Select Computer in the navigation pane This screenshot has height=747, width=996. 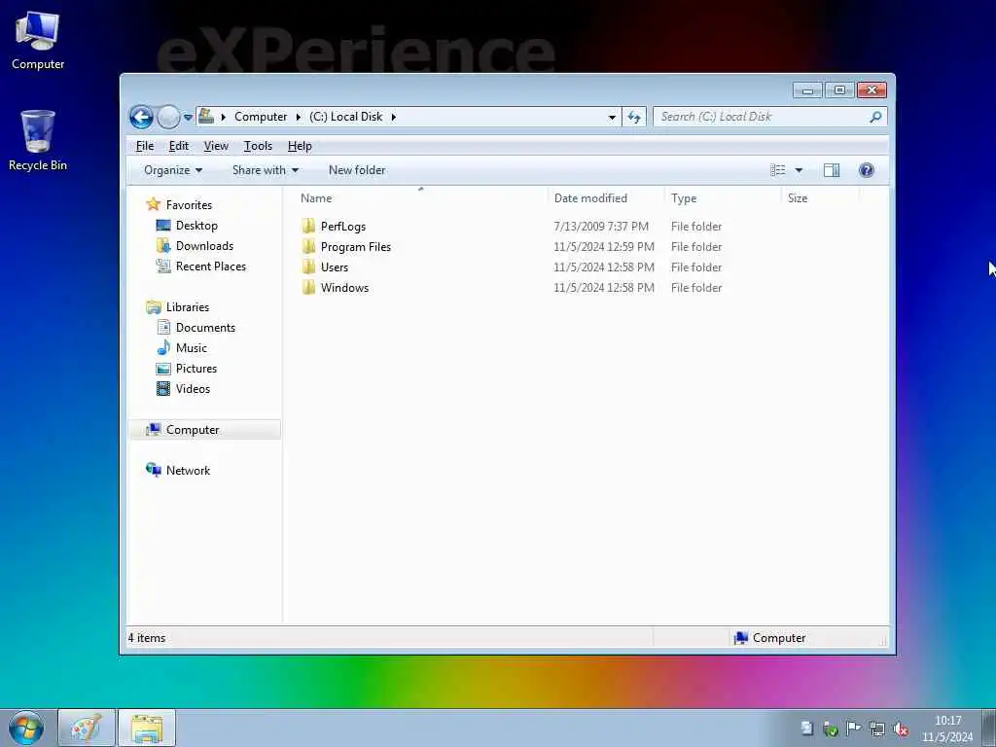click(204, 429)
